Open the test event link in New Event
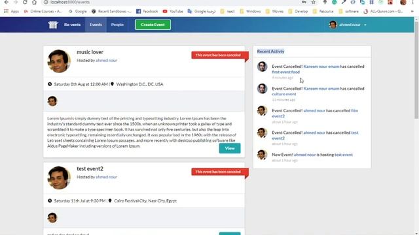Viewport: 419px width, 235px height. pos(343,155)
